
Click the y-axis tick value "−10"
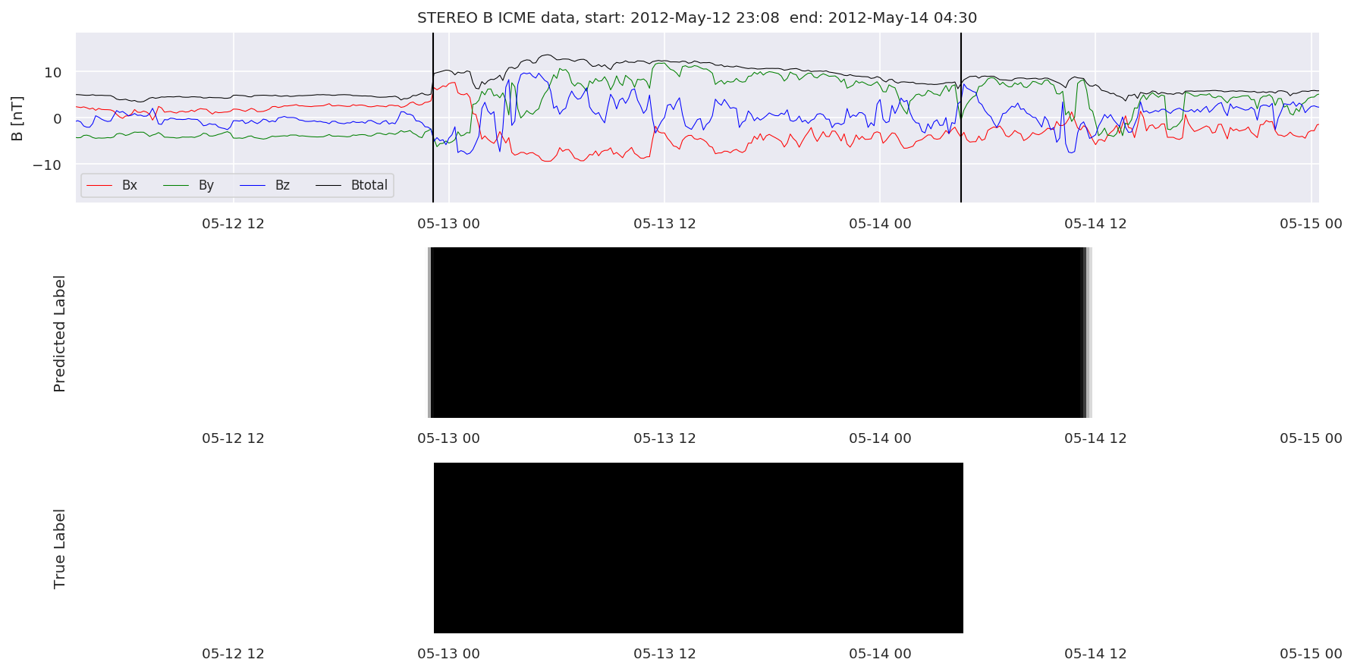point(47,165)
